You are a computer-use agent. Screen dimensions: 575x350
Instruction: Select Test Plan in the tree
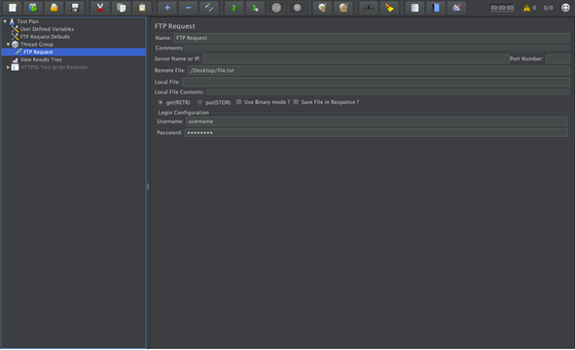click(x=28, y=21)
